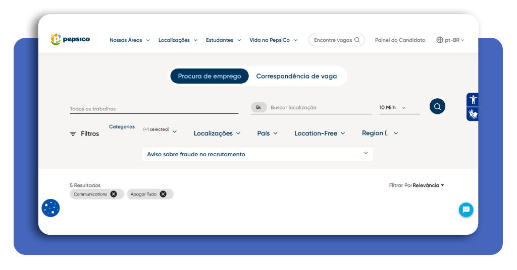Open the Nossas Áreas menu
Viewport: 517px width, 270px height.
pos(130,40)
